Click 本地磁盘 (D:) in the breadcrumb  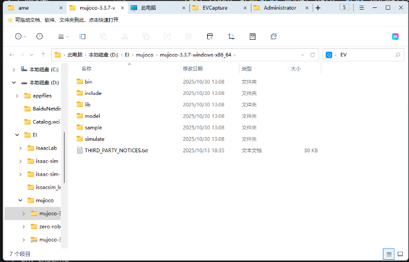pos(104,55)
